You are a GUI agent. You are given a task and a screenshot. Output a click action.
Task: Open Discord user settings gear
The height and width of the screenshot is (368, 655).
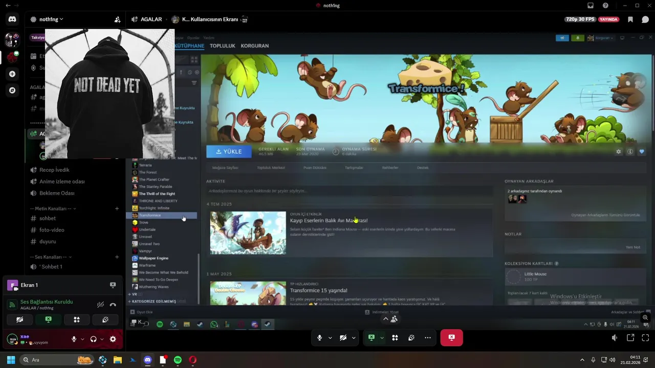coord(113,339)
